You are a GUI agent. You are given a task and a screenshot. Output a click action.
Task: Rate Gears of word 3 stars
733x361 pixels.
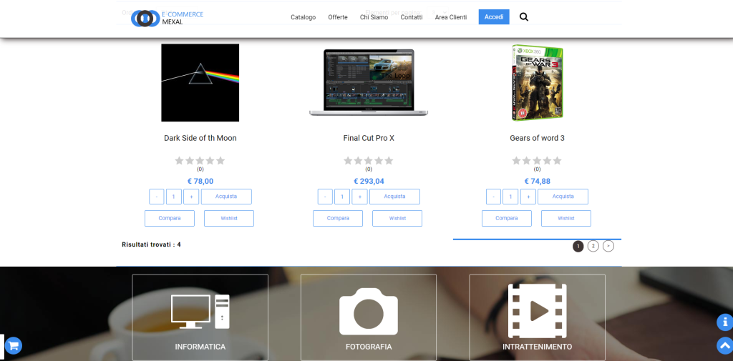(537, 161)
